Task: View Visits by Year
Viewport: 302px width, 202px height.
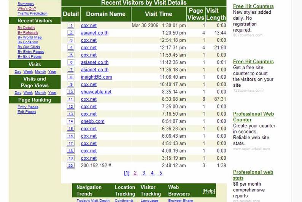Action: pyautogui.click(x=52, y=72)
